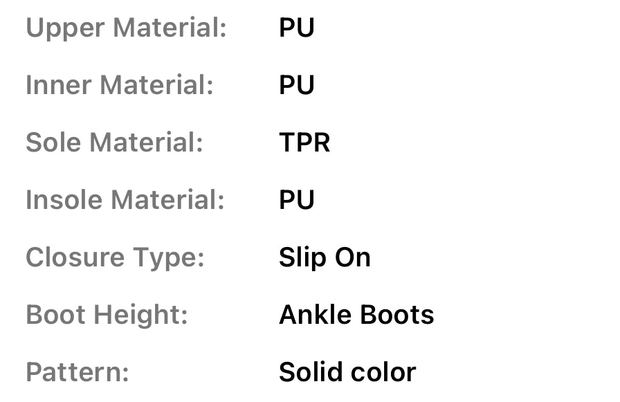The image size is (620, 402).
Task: Click the Closure Type label
Action: coord(115,258)
